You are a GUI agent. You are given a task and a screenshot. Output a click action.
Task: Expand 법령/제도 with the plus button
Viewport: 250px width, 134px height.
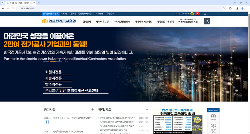147,109
